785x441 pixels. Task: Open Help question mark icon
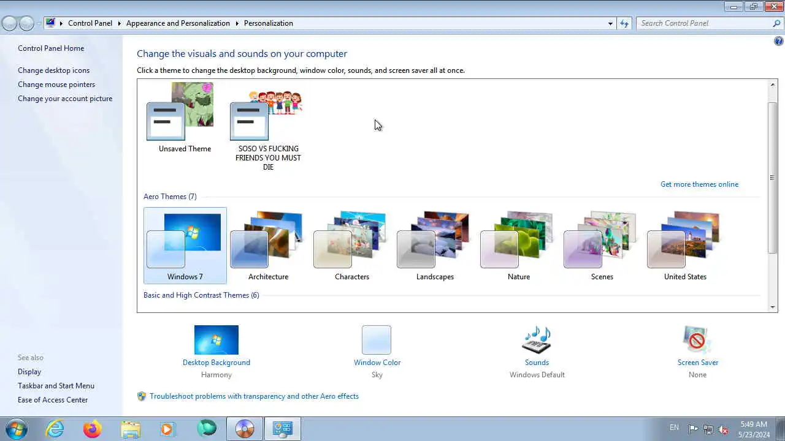click(x=778, y=42)
